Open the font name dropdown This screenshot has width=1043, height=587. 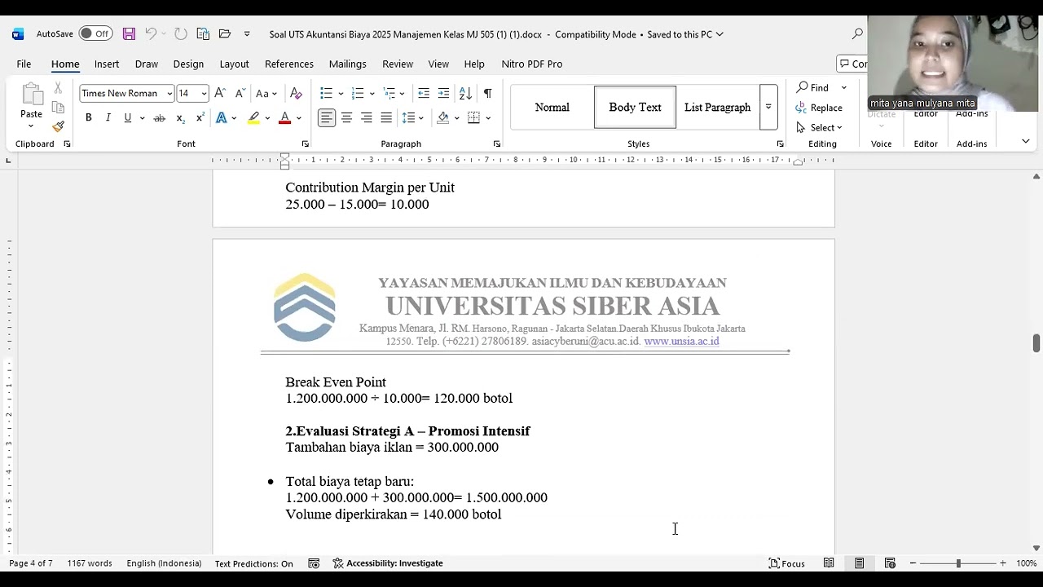click(169, 94)
